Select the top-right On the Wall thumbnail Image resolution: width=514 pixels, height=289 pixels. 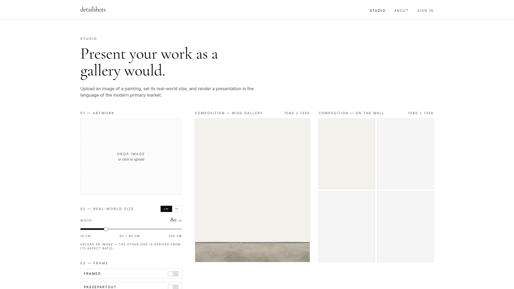click(405, 154)
